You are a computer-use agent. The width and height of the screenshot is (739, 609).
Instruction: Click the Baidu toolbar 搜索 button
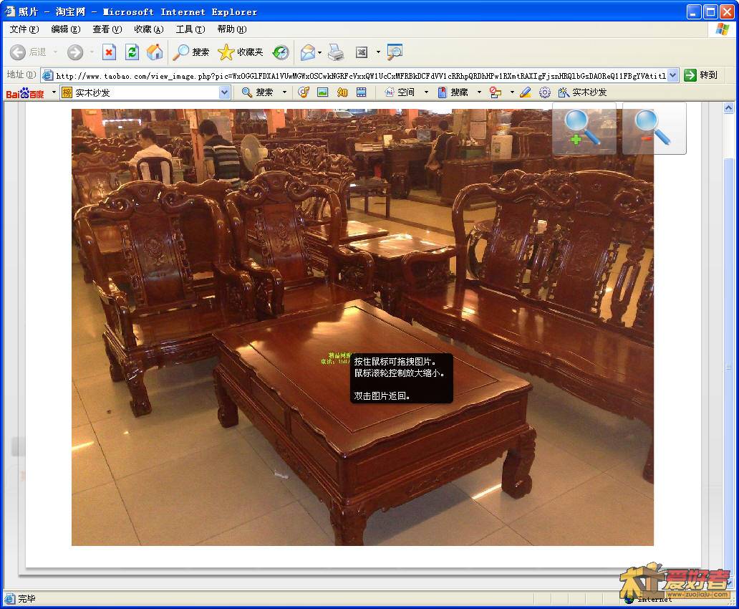coord(257,92)
